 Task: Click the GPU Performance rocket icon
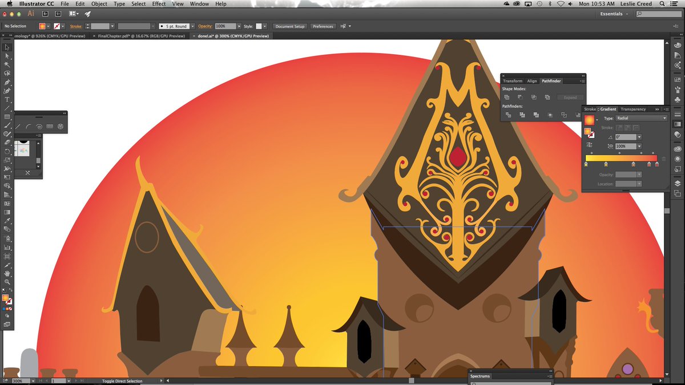tap(87, 13)
